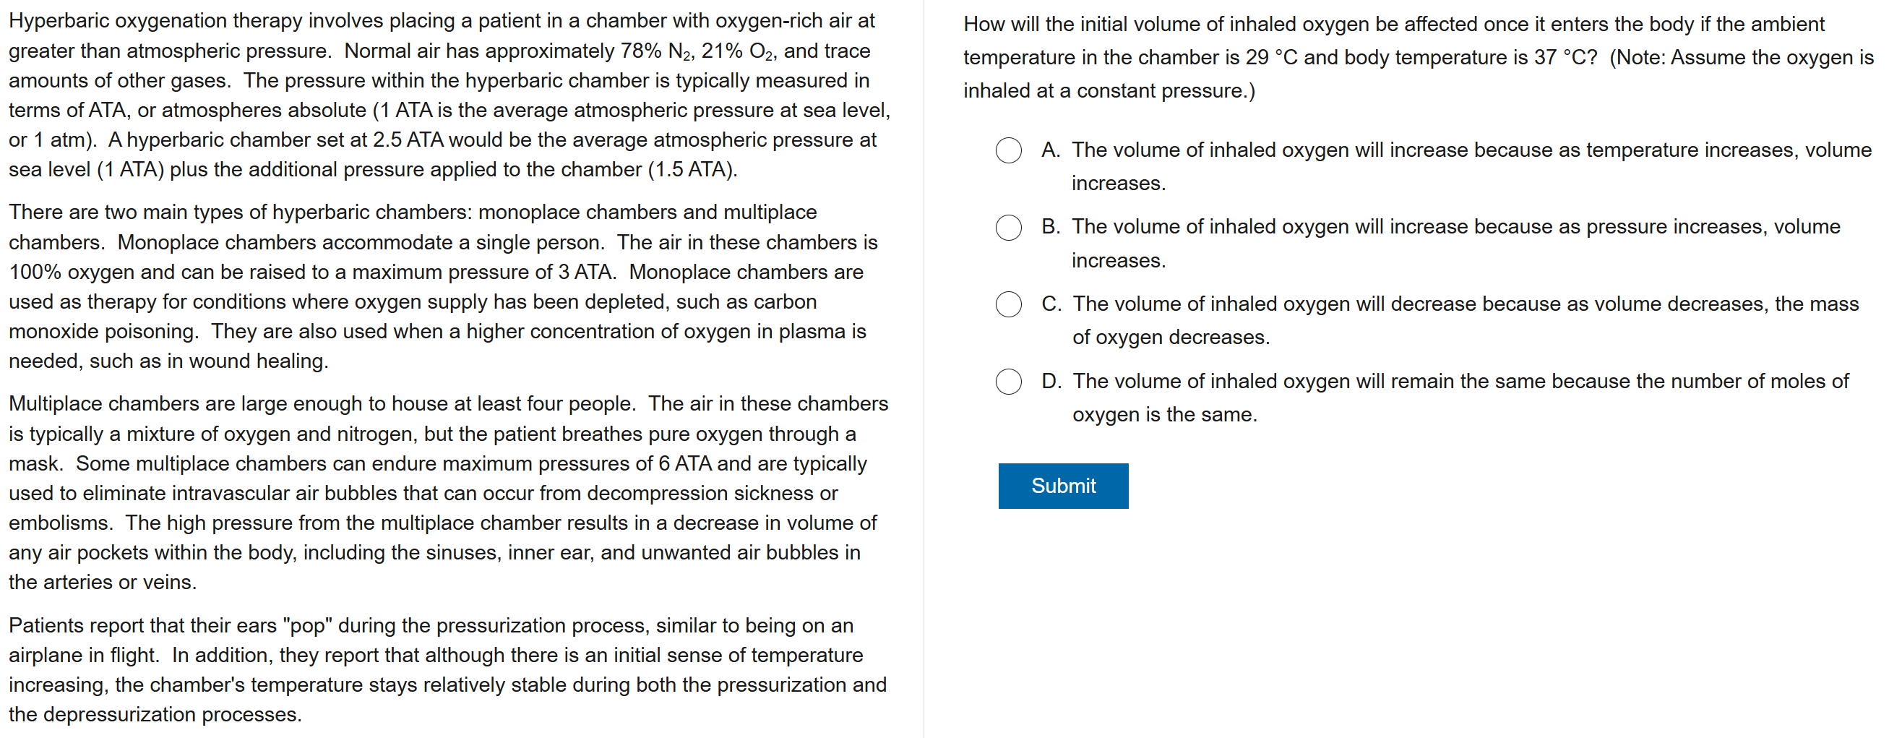Click the 'A.' option letter label

pos(1050,150)
